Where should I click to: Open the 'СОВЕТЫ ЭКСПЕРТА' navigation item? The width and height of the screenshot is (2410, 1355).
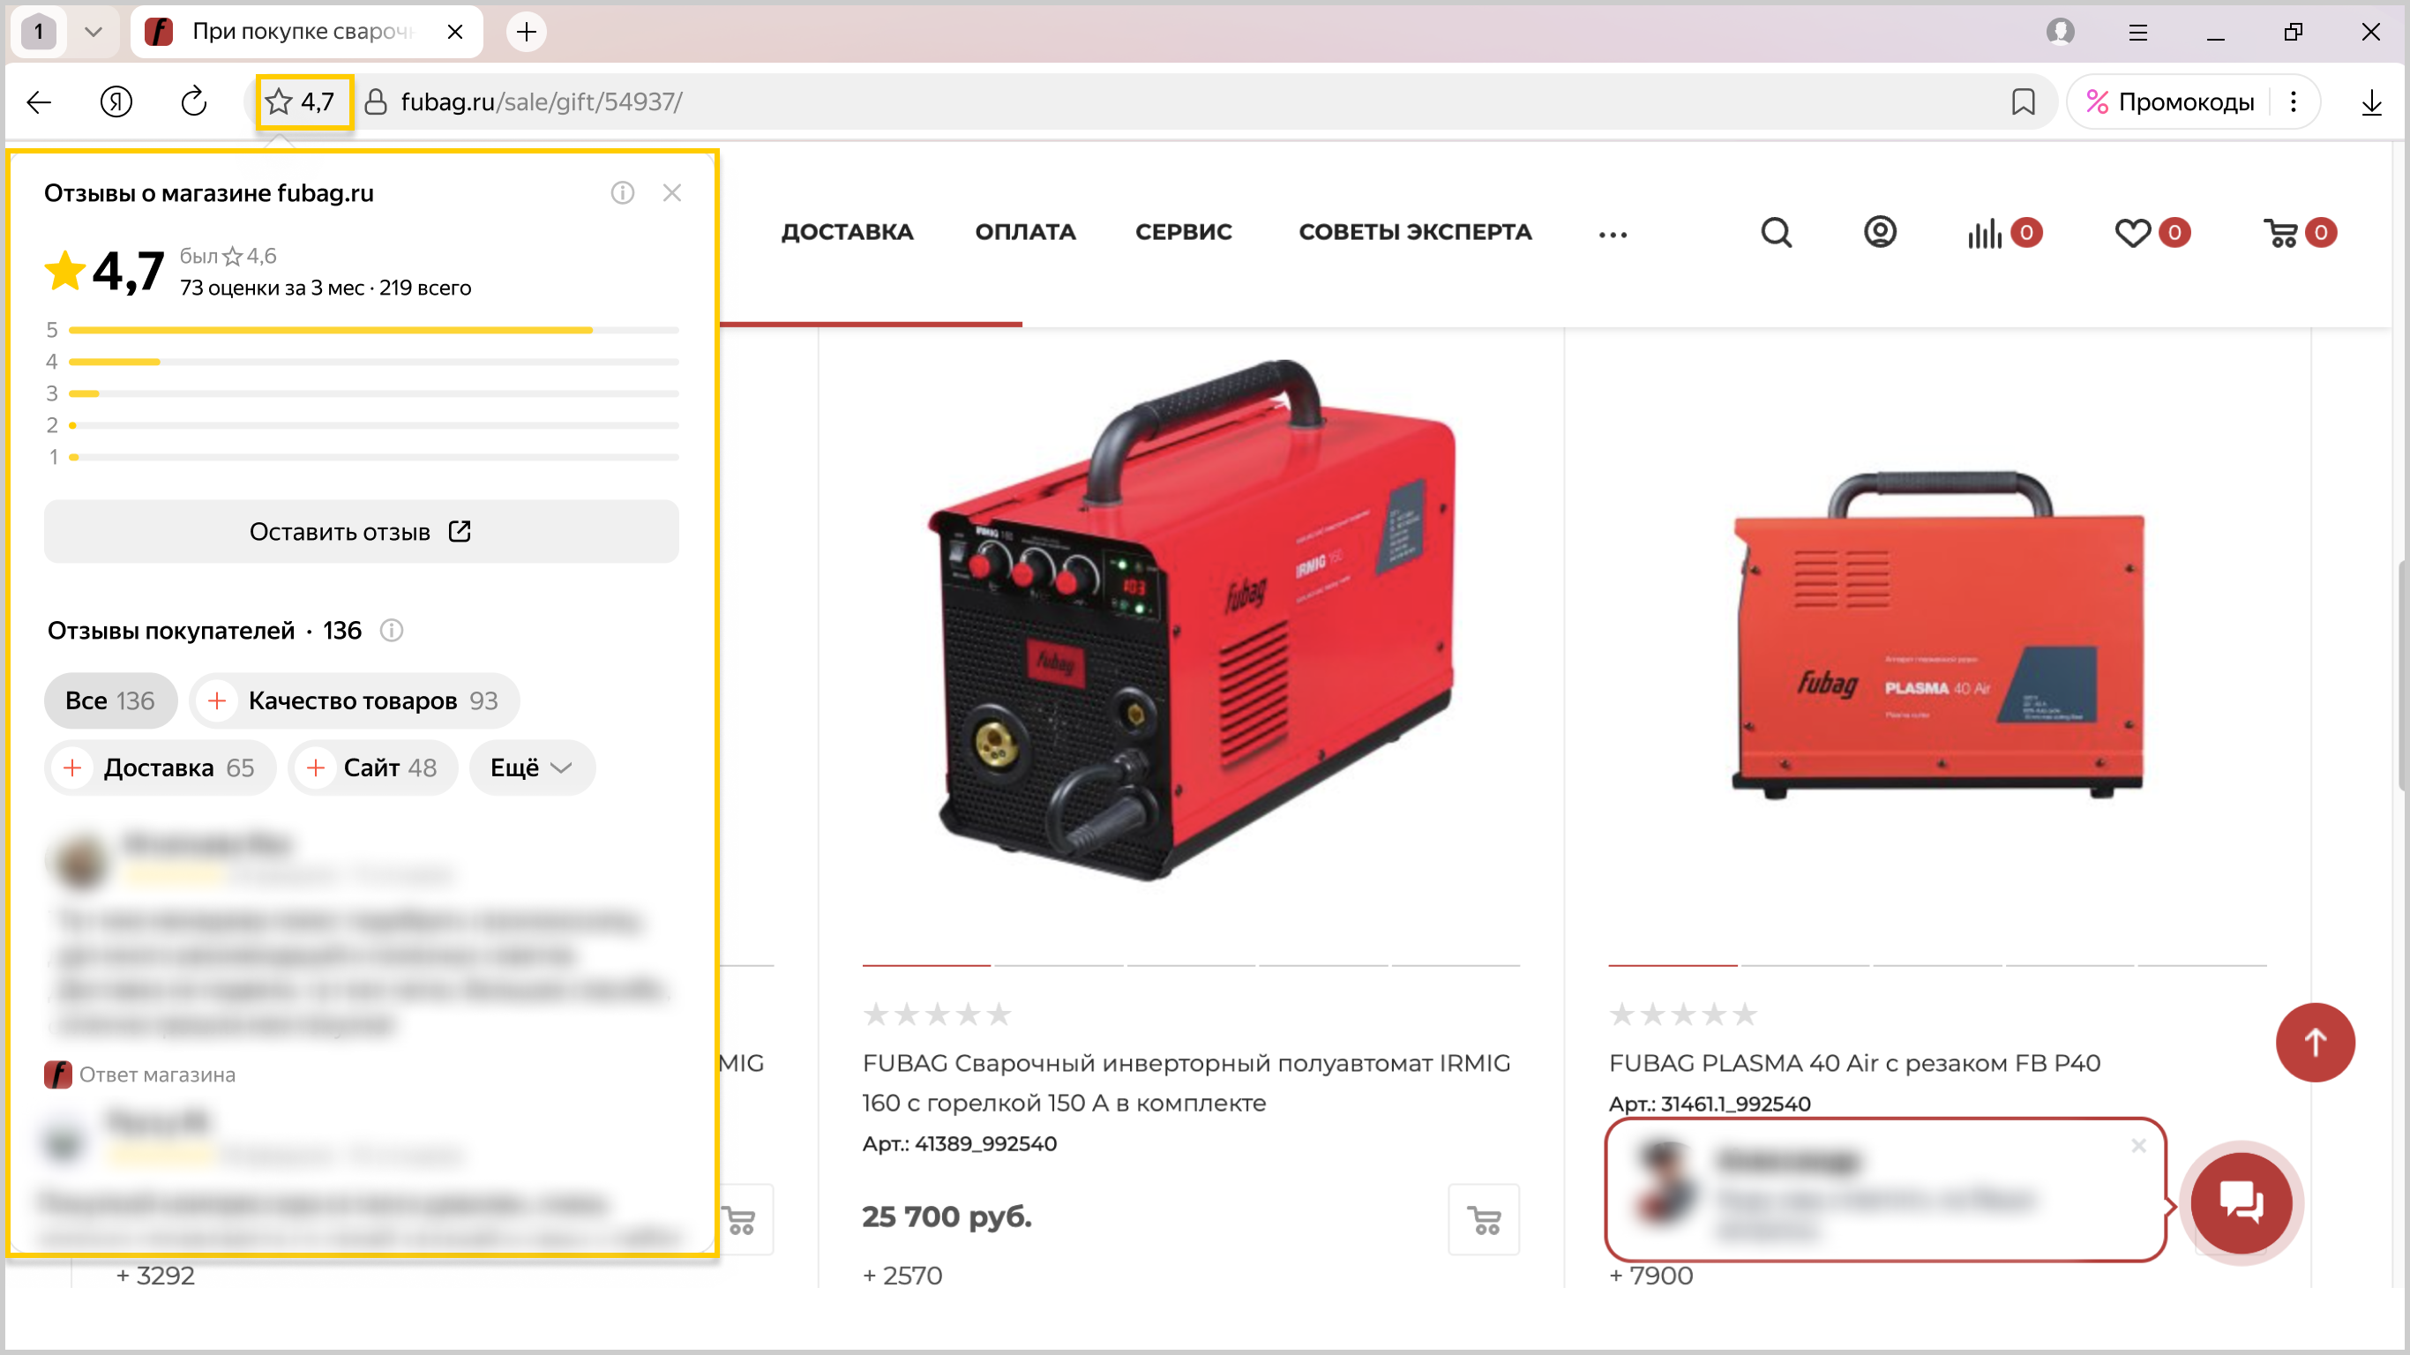coord(1415,232)
